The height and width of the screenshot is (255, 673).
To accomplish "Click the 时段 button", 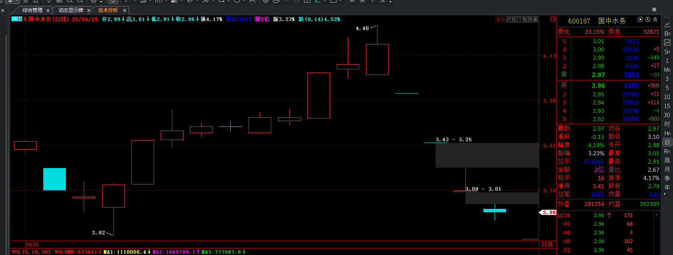I will coord(511,19).
